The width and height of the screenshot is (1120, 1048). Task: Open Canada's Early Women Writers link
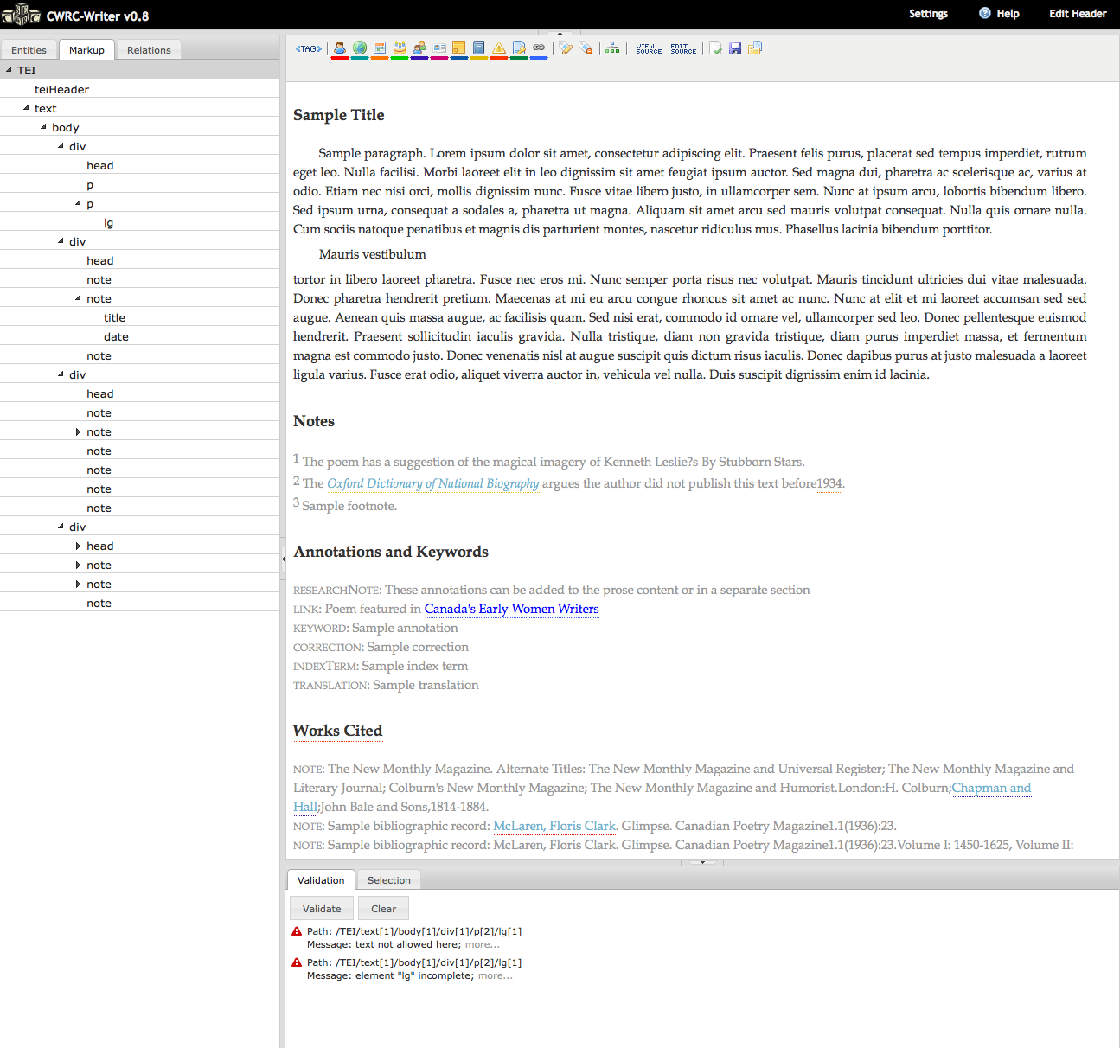511,609
